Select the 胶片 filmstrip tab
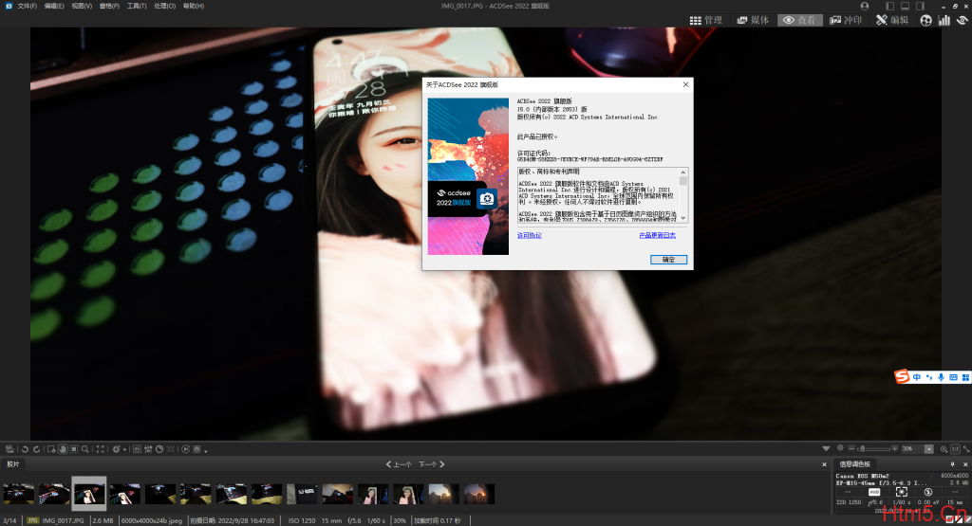Screen dimensions: 972x526 [13, 464]
